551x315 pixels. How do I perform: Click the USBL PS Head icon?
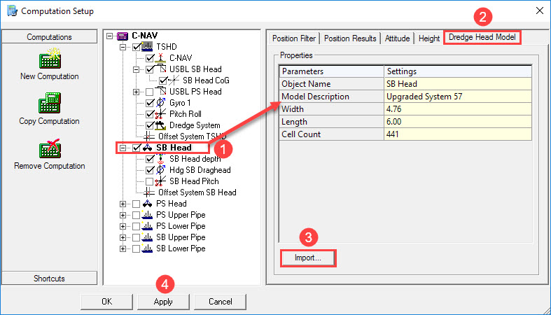160,92
